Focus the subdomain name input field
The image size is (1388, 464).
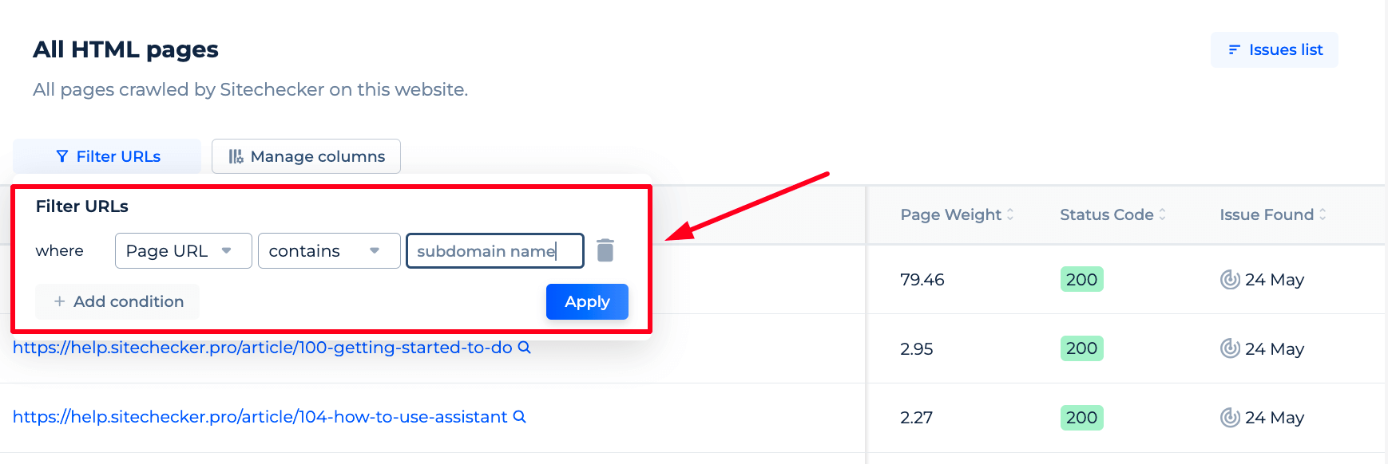point(495,251)
